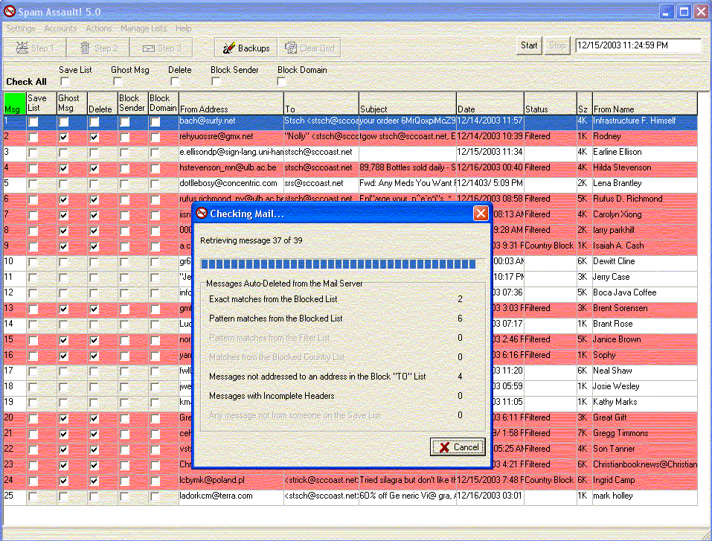The width and height of the screenshot is (712, 541).
Task: Maximize the Spam Assault window
Action: click(x=684, y=12)
